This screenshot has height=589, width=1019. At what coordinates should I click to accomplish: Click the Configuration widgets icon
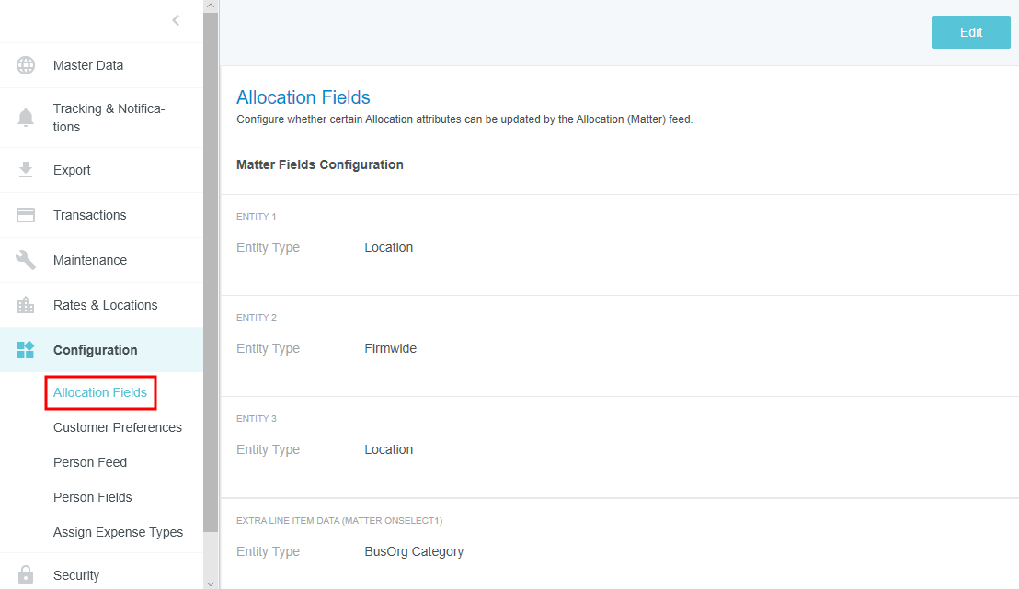click(x=26, y=350)
